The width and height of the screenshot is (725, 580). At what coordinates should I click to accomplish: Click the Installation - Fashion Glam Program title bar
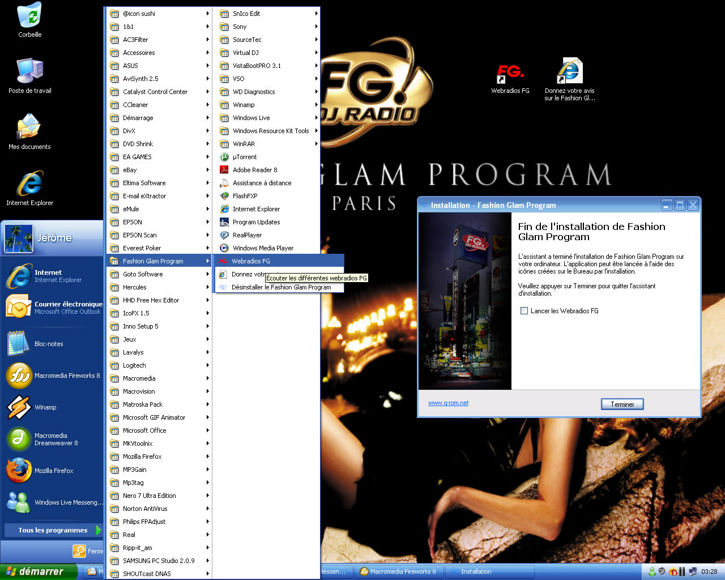tap(538, 205)
